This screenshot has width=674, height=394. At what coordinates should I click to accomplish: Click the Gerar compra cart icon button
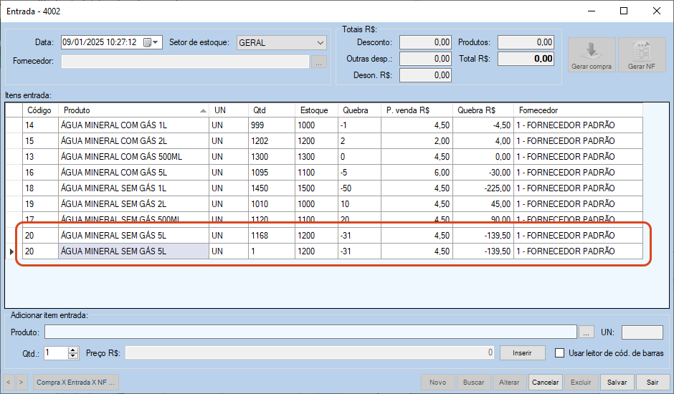coord(592,55)
